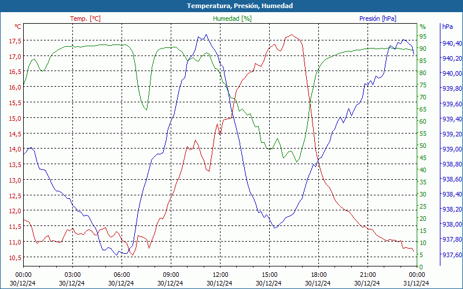
Task: Click 17,5 on the temperature axis
Action: [x=15, y=41]
